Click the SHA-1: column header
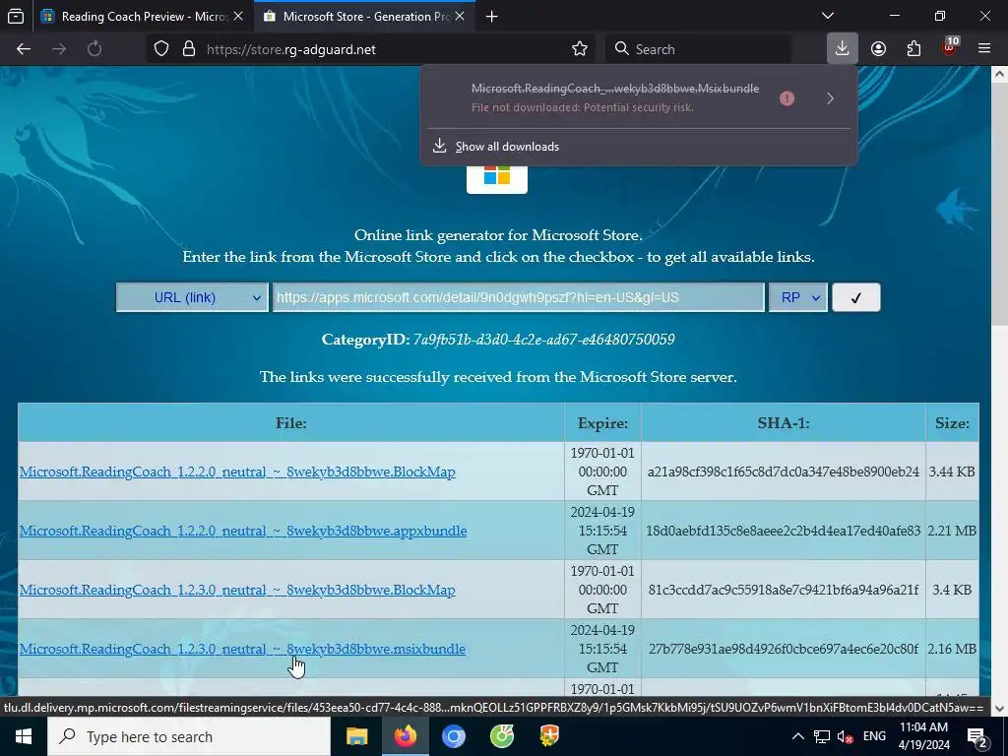Screen dimensions: 1008x756 (783, 422)
